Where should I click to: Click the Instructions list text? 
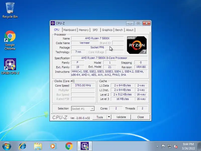click(x=109, y=73)
